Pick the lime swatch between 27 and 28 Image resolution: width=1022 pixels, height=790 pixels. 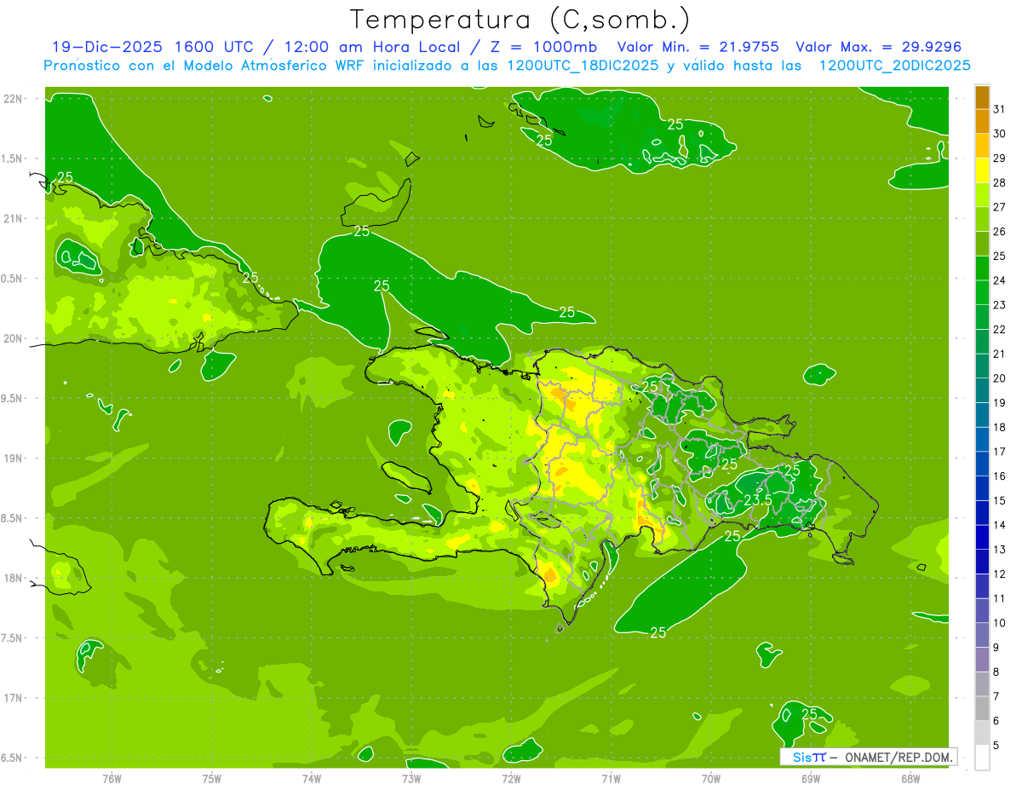point(982,195)
